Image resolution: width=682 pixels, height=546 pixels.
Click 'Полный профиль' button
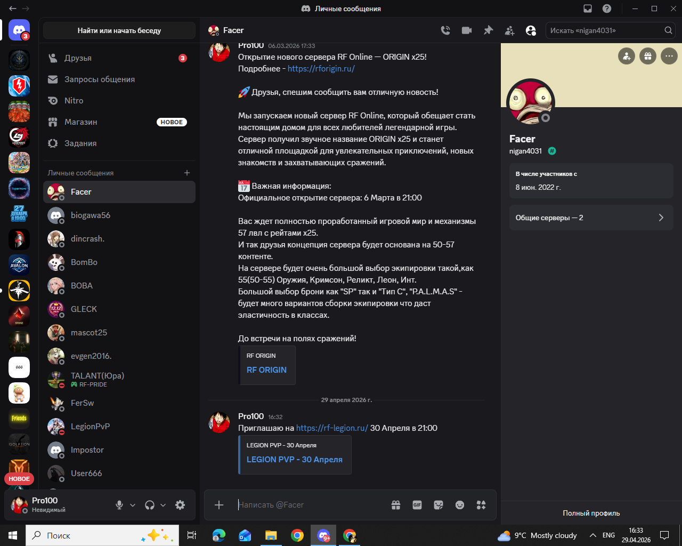coord(591,513)
